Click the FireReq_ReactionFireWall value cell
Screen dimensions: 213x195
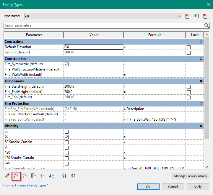(93, 114)
